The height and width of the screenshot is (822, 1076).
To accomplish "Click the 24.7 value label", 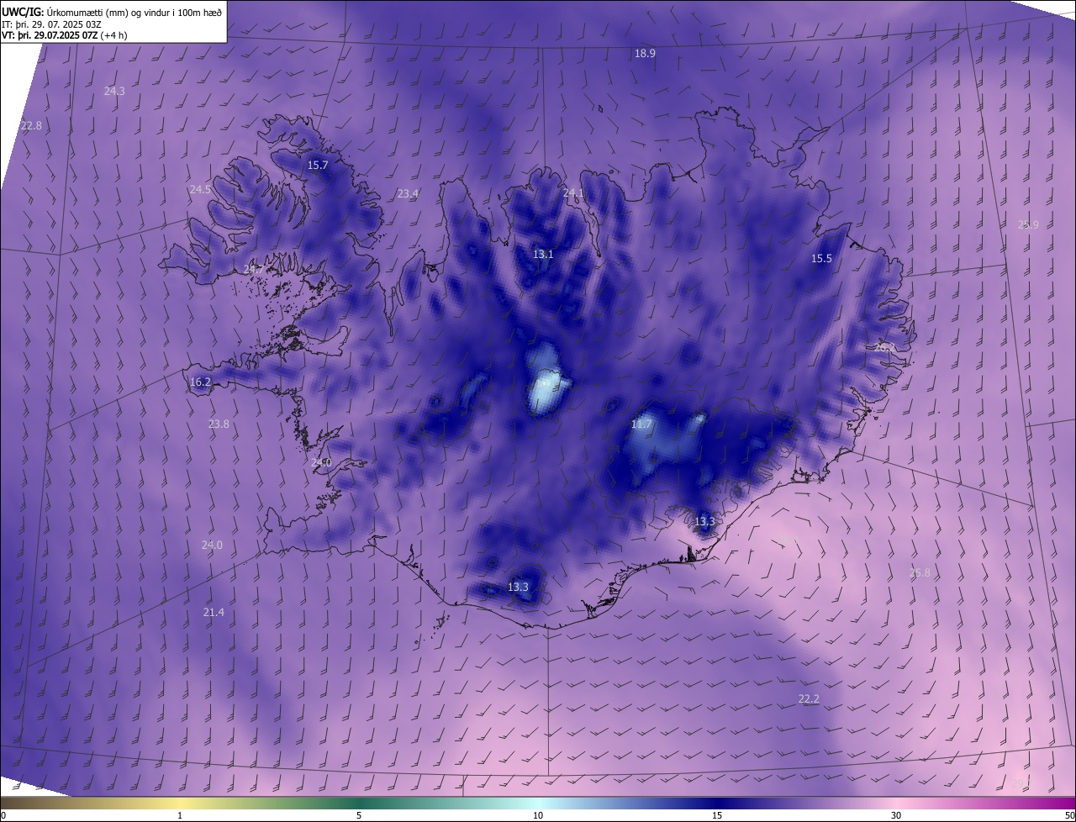I will (254, 269).
